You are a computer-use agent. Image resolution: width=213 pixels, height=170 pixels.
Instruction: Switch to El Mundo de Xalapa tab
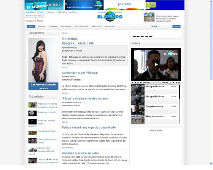34,16
